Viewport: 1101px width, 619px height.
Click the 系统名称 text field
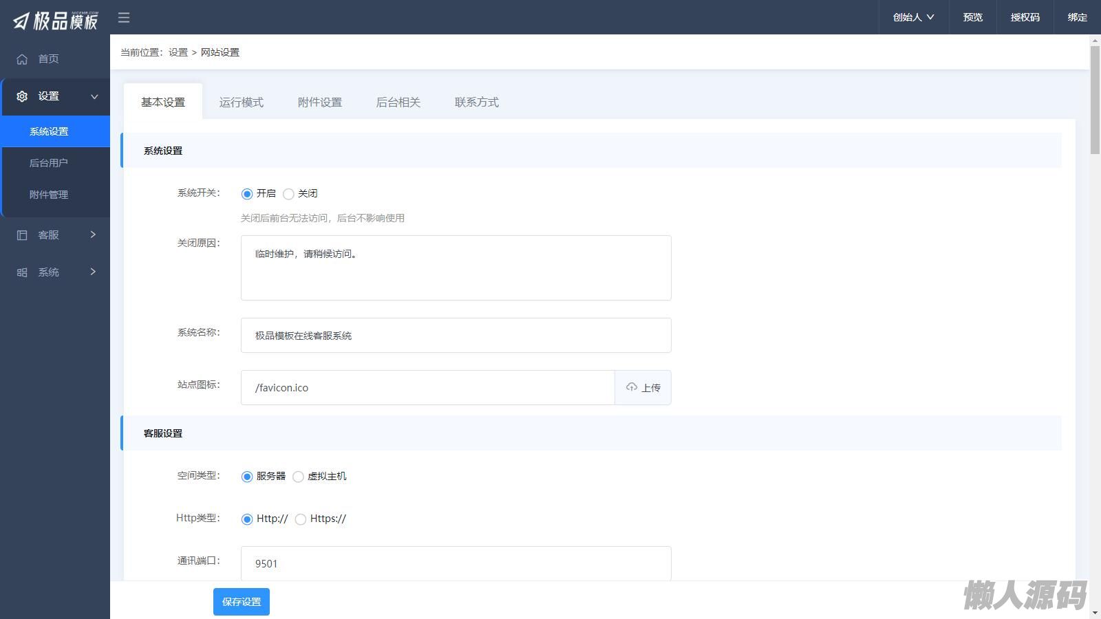point(456,335)
